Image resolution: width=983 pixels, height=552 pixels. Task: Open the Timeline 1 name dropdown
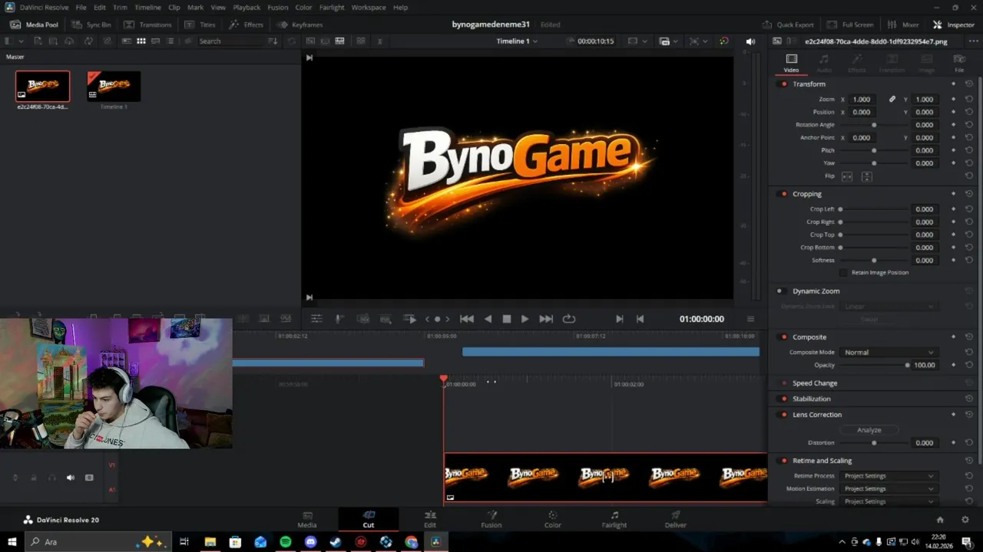click(x=517, y=41)
